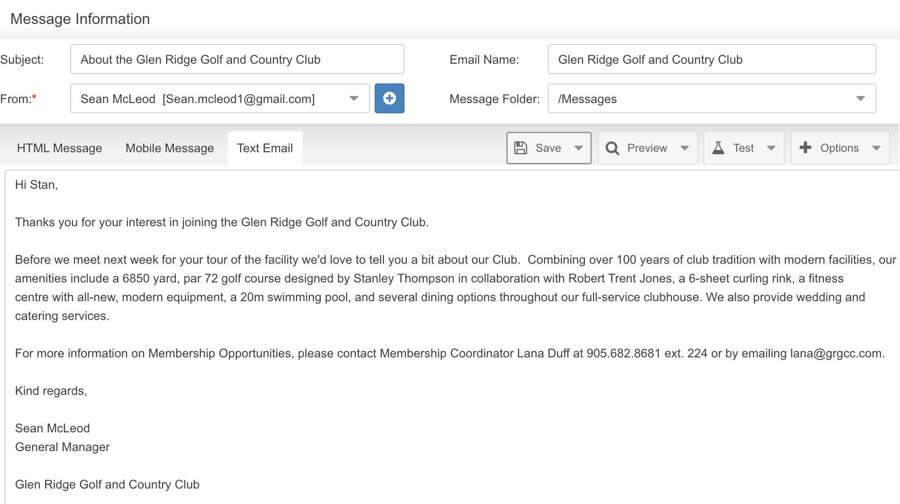Click in the text email body area

pyautogui.click(x=452, y=337)
